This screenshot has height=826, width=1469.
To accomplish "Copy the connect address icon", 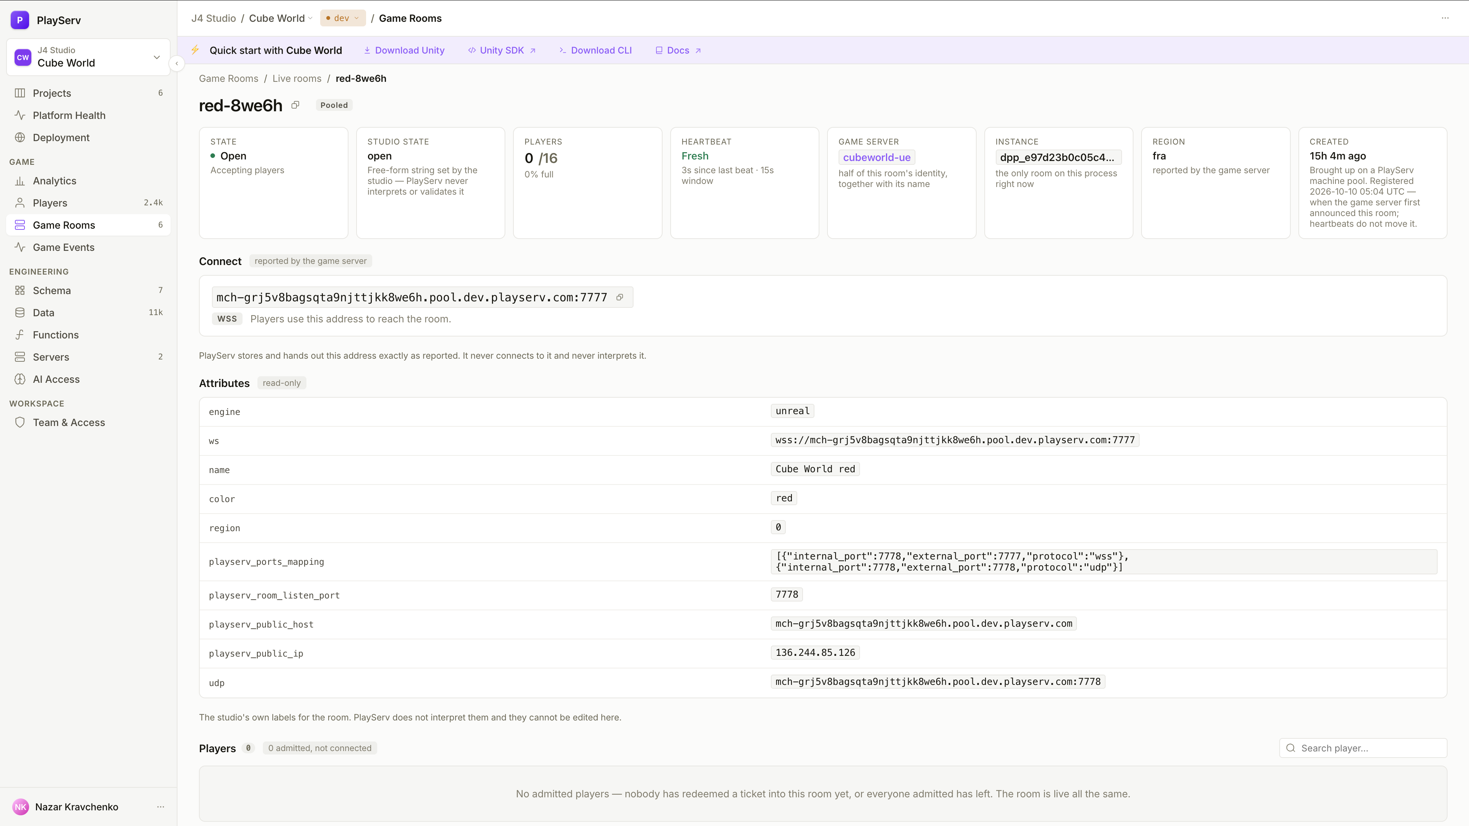I will (620, 297).
